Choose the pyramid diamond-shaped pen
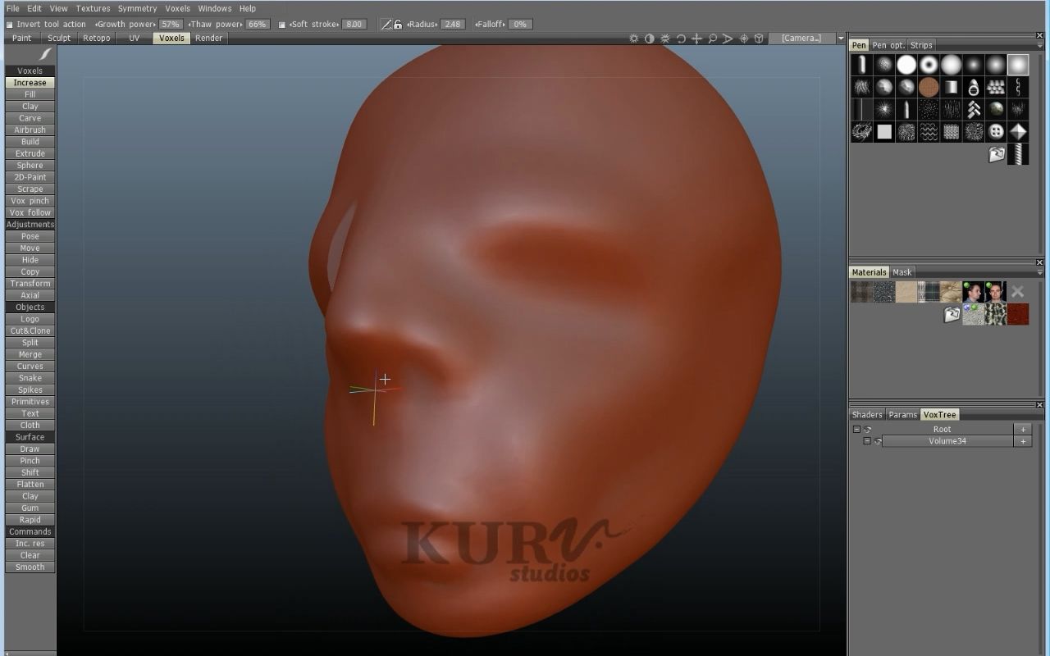1050x656 pixels. tap(1018, 131)
